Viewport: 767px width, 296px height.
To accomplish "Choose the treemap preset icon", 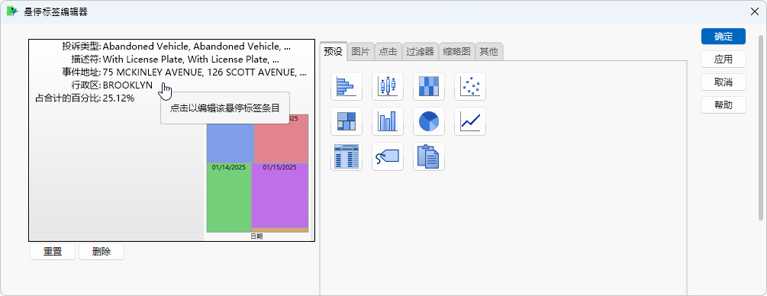I will 346,121.
